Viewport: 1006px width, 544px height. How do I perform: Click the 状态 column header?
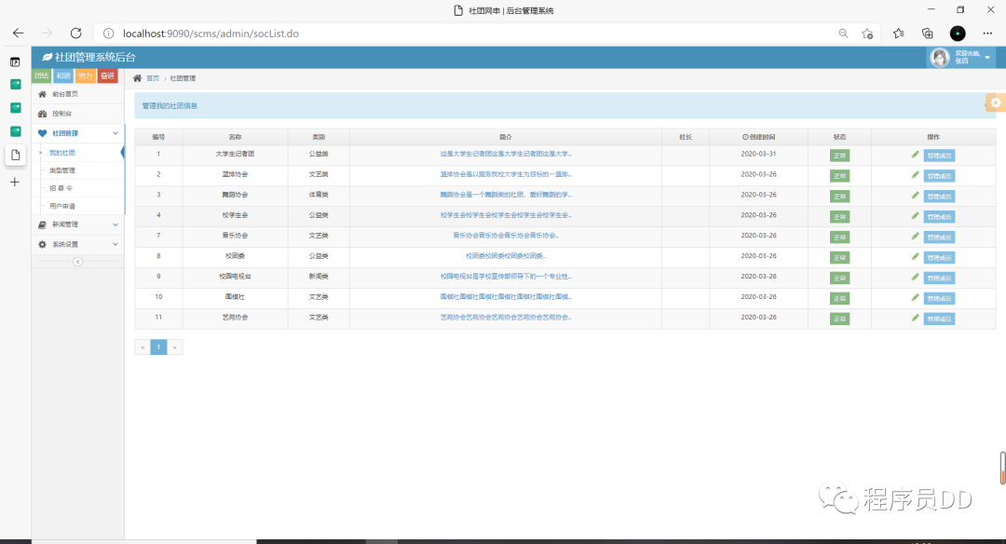(839, 137)
